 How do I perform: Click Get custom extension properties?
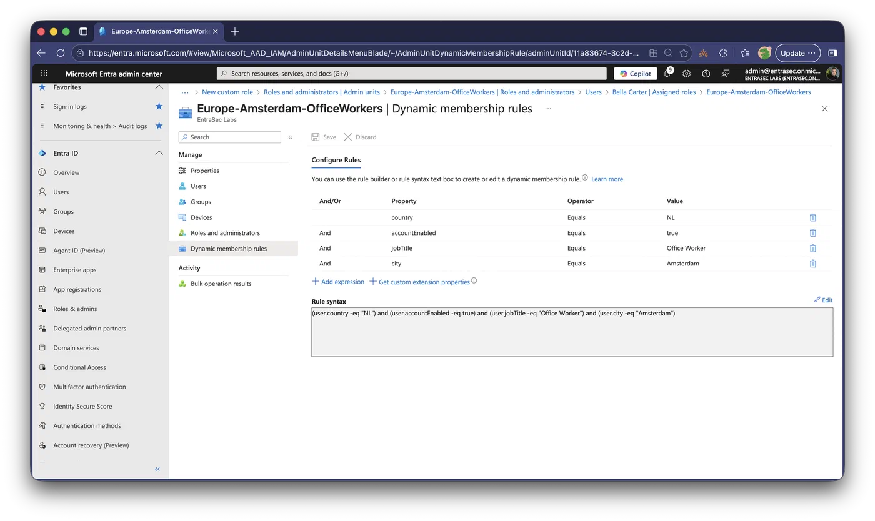click(420, 282)
